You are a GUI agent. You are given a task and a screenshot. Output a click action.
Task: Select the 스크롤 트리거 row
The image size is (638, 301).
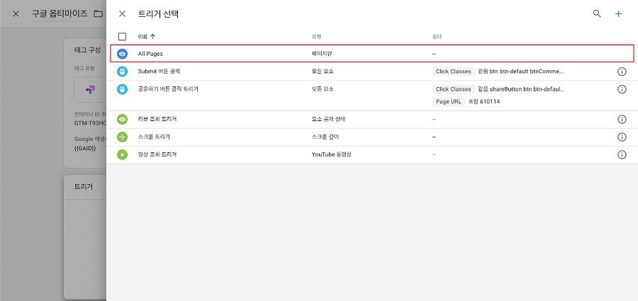tap(372, 137)
